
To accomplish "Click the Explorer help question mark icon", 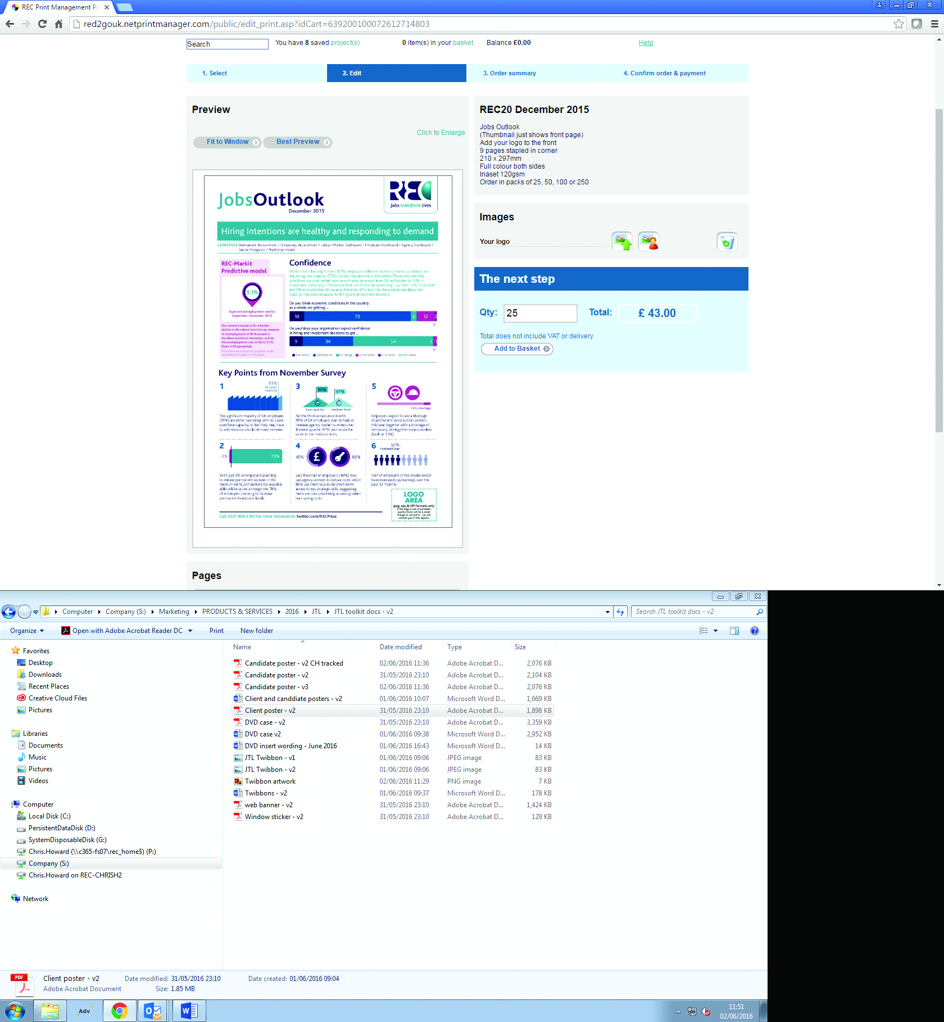I will pos(755,631).
